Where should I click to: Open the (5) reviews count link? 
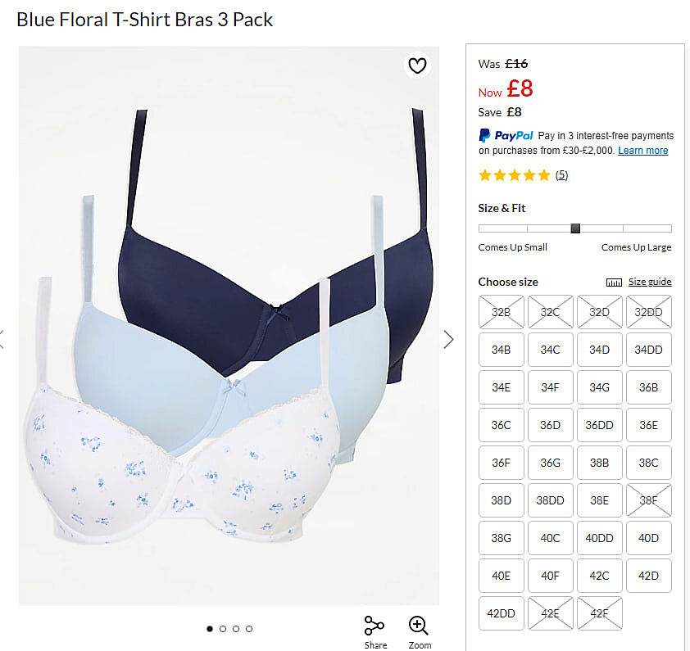tap(561, 175)
